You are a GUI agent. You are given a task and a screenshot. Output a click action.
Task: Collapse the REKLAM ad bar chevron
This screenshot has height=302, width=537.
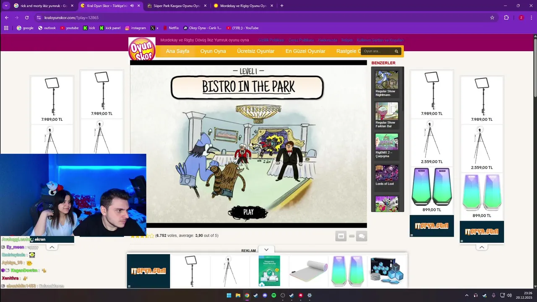(266, 250)
